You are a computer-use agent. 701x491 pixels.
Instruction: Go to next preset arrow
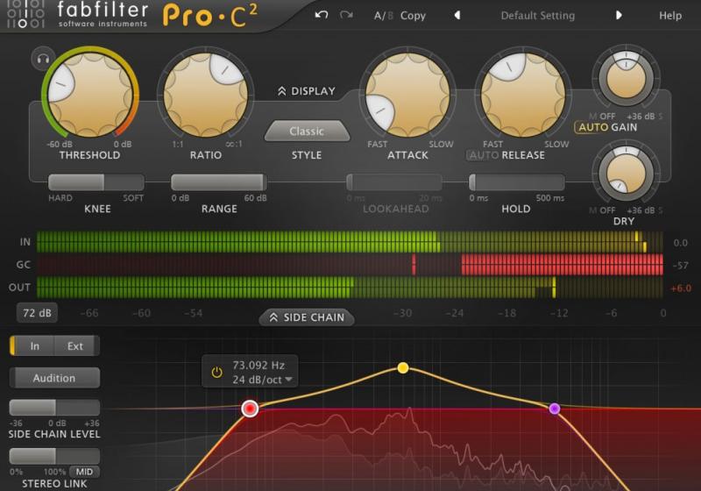619,15
